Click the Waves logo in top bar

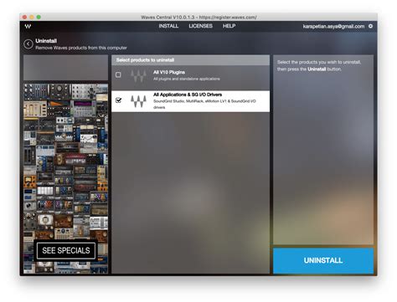coord(28,26)
